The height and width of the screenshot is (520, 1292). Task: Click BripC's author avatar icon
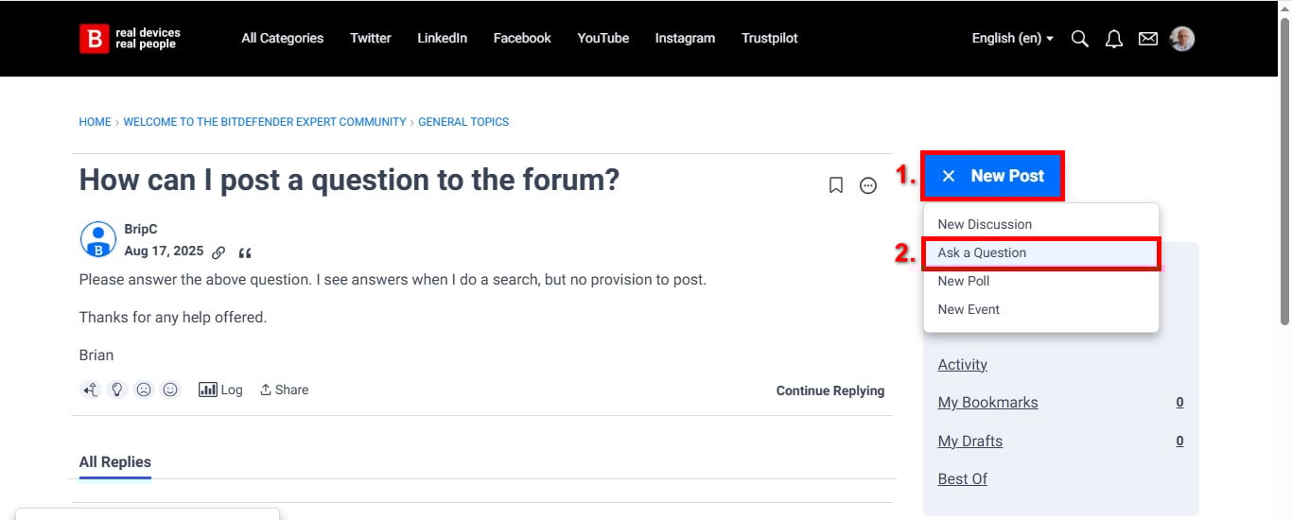97,239
